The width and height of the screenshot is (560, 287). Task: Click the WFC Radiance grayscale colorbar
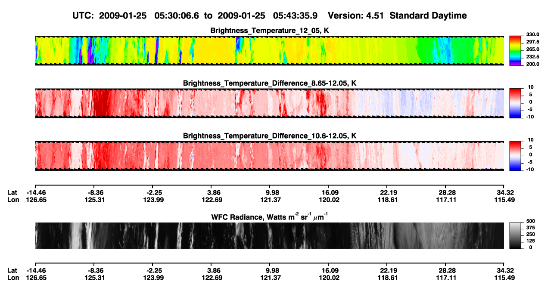pos(516,235)
